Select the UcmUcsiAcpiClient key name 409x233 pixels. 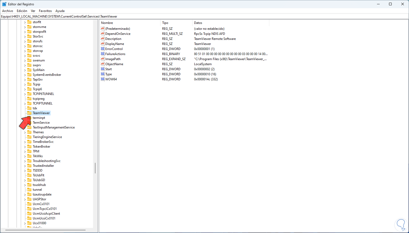click(x=46, y=214)
